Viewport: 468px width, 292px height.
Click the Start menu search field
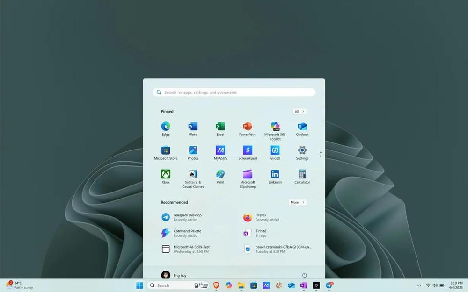[x=234, y=93]
